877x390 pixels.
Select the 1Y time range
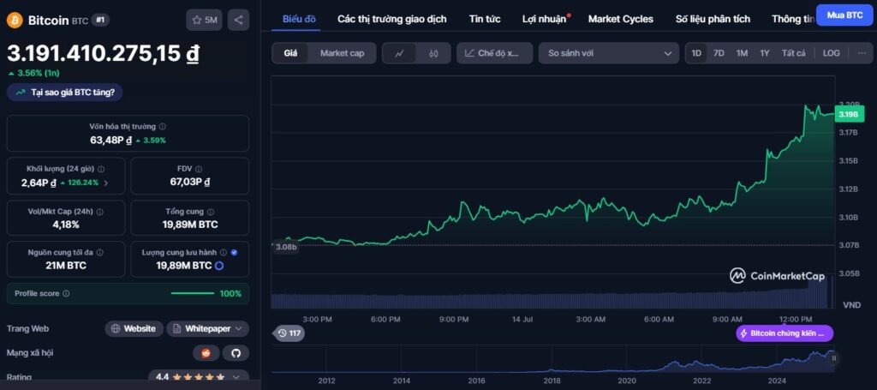coord(765,53)
